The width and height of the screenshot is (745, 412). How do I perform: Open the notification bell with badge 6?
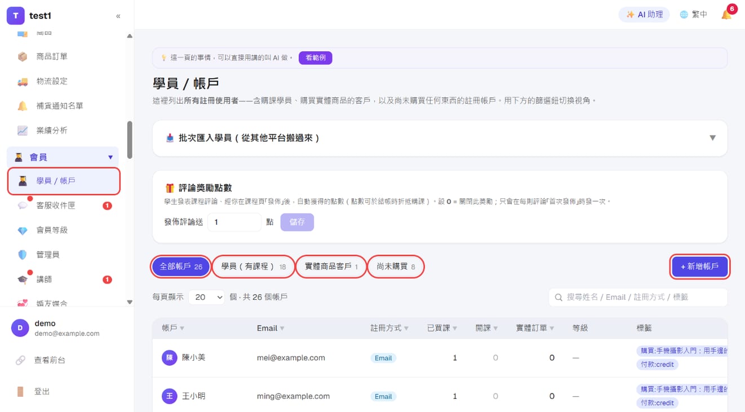pyautogui.click(x=727, y=15)
